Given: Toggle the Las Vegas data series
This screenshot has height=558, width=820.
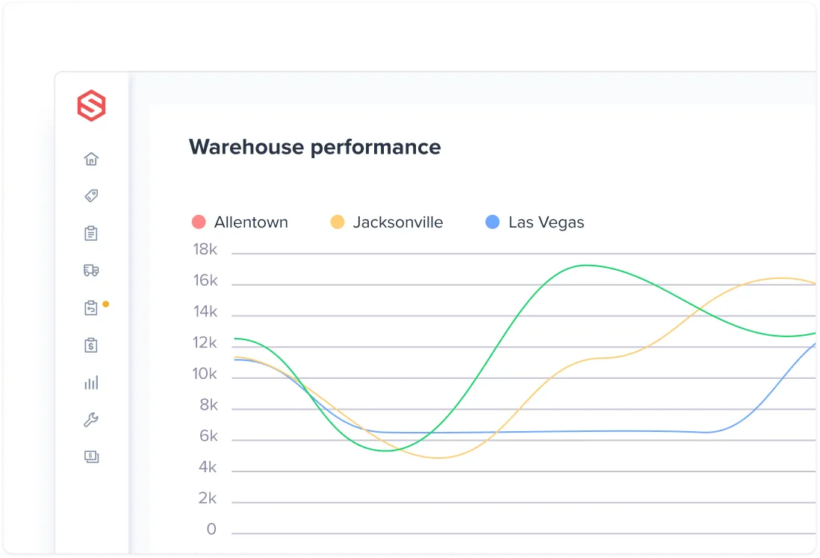Looking at the screenshot, I should 547,222.
